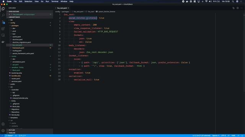
Task: Expand the prod folder under packages
Action: [14, 31]
